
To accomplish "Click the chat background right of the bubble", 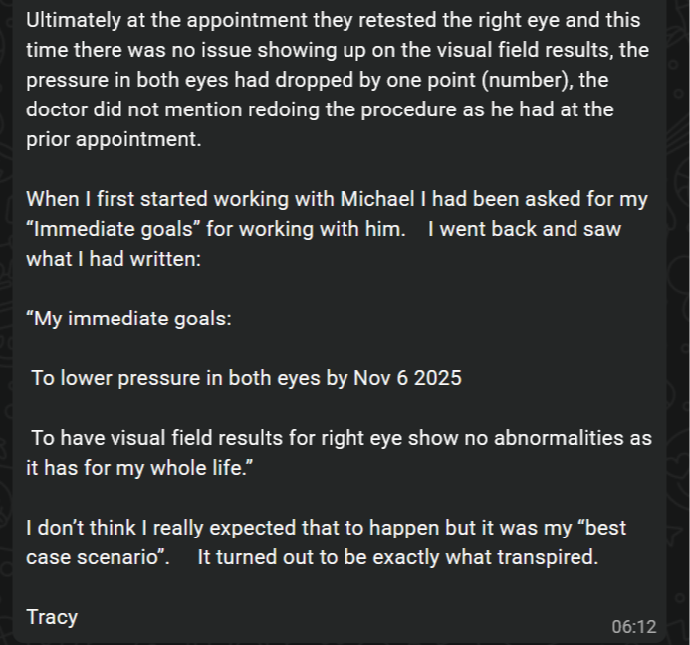I will pos(679,299).
